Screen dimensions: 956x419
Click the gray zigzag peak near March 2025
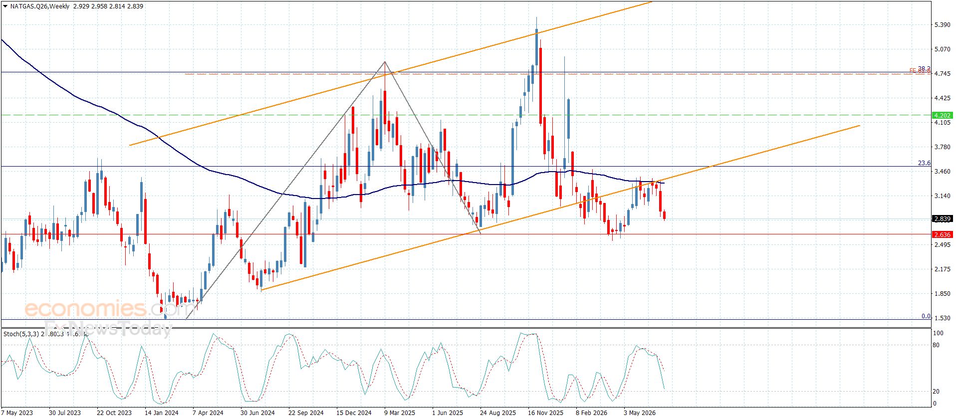point(385,62)
